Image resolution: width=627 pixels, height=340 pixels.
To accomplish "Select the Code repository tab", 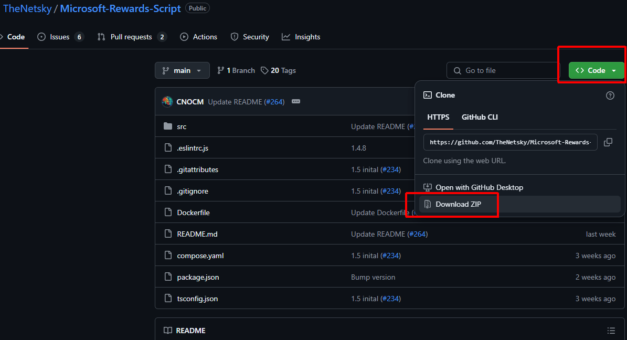I will pyautogui.click(x=13, y=37).
